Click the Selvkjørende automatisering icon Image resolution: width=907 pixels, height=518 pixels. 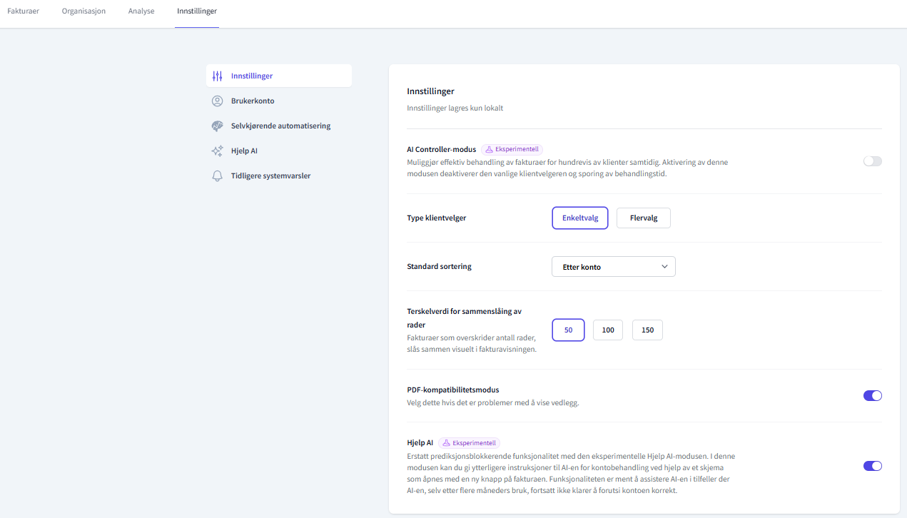click(218, 126)
